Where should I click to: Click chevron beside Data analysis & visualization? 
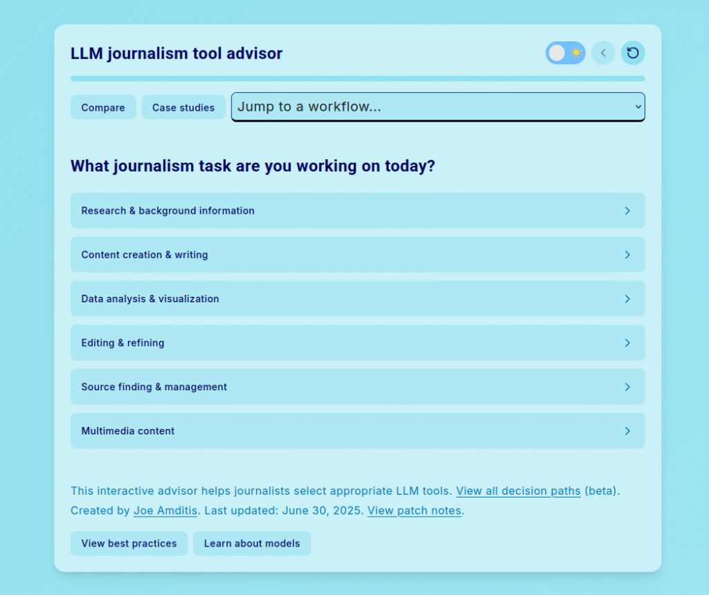tap(627, 299)
